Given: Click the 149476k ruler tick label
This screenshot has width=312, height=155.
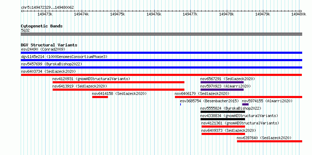Looking at the screenshot, I should coord(154,14).
